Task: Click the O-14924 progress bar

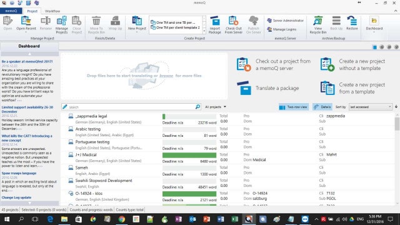Action: [x=189, y=194]
